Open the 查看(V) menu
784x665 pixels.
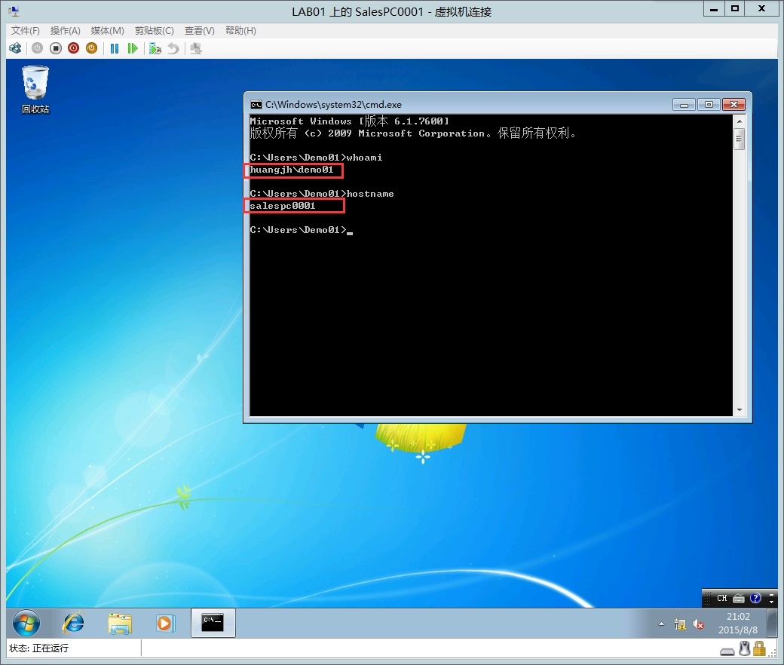click(200, 30)
